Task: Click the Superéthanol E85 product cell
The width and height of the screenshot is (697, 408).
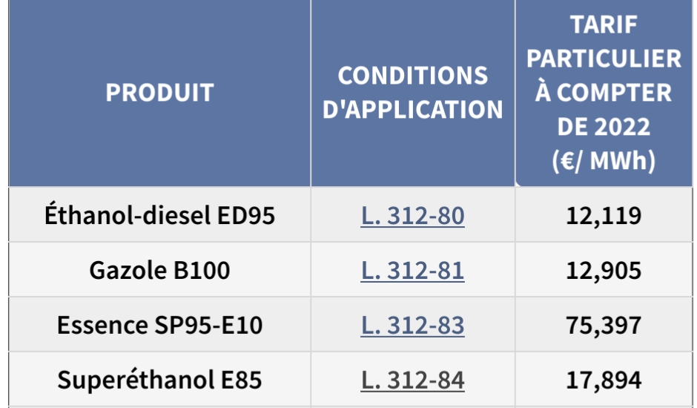Action: [159, 381]
